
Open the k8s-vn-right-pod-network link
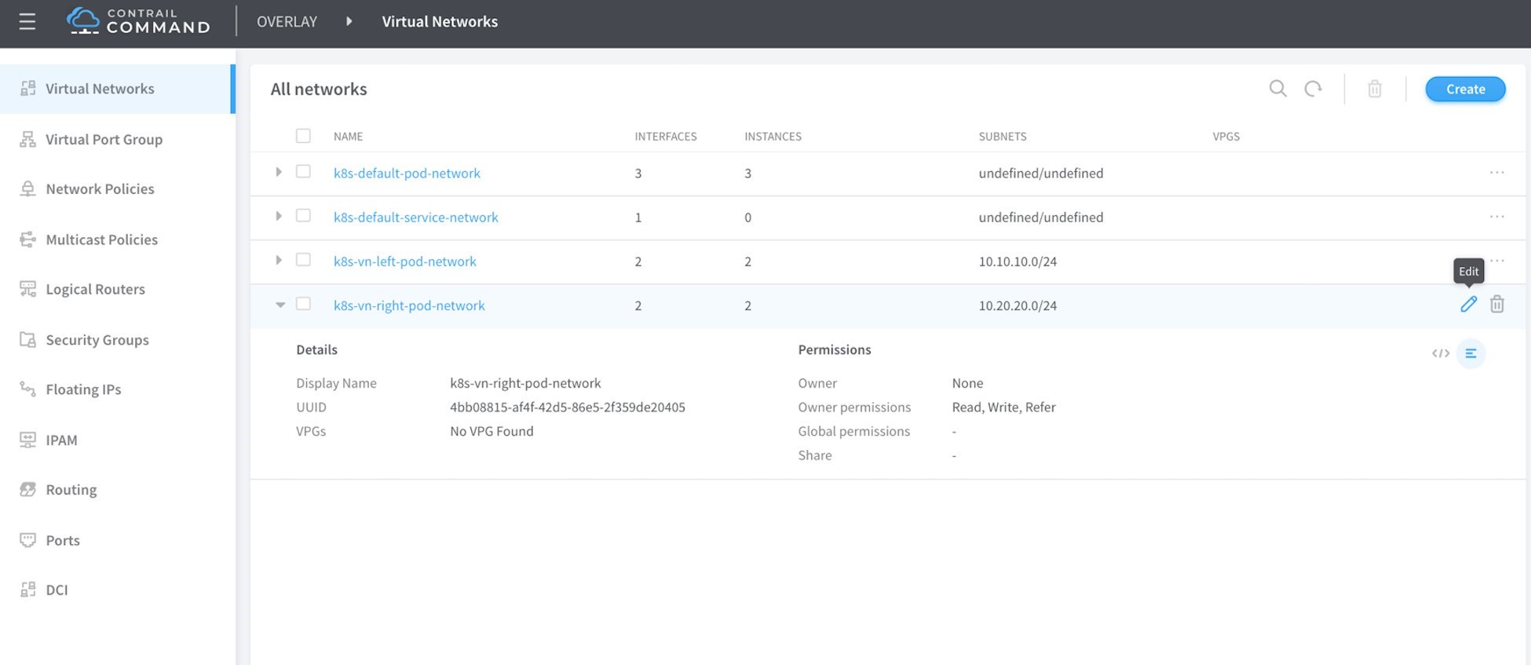pos(409,305)
